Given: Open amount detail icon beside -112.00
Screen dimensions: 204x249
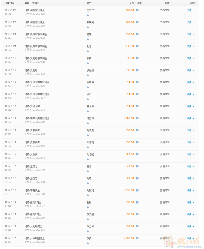Looking at the screenshot, I should click(137, 154).
